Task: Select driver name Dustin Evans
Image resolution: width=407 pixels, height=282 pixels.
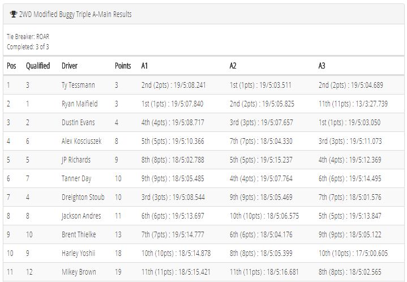Action: coord(78,122)
